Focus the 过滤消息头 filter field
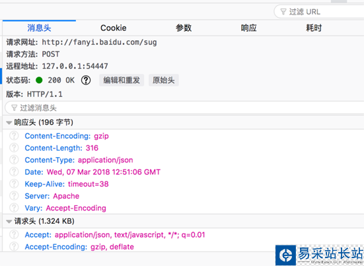 [x=184, y=108]
